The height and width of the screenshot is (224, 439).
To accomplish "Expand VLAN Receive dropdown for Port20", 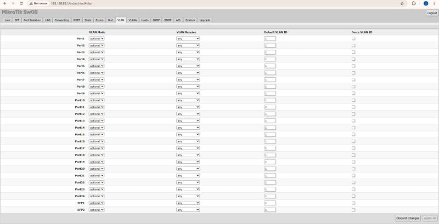I will click(x=188, y=169).
